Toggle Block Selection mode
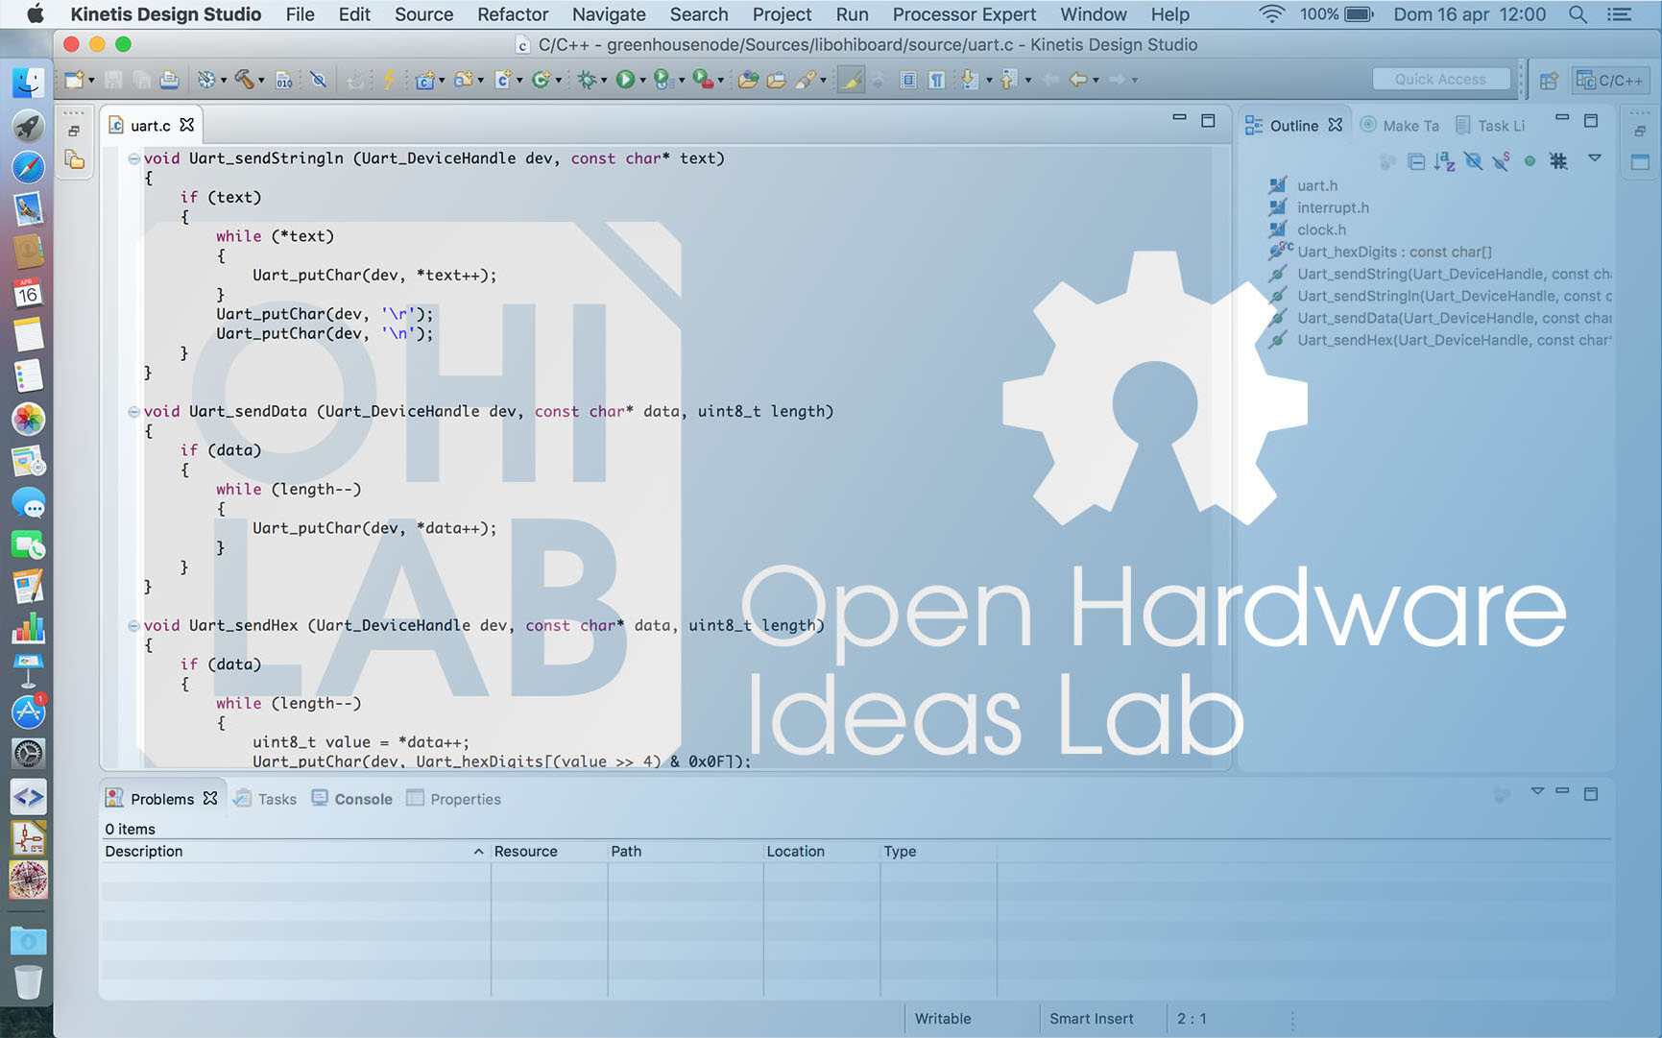 click(x=908, y=80)
